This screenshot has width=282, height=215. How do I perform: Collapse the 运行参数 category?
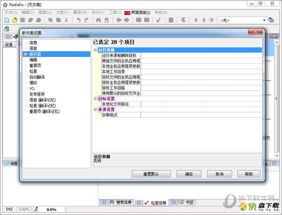point(95,50)
